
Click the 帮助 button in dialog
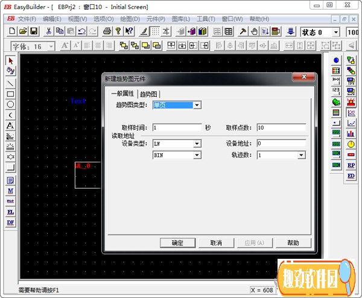tap(293, 243)
